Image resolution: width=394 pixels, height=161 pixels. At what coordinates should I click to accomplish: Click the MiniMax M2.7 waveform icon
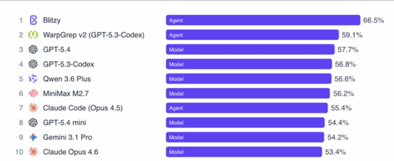(x=33, y=93)
